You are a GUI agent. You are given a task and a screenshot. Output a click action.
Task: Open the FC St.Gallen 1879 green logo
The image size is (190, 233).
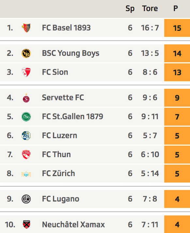click(x=26, y=116)
